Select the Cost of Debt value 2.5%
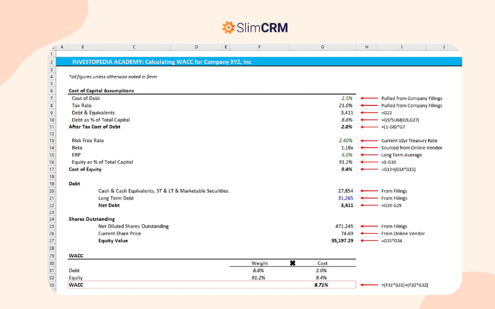 346,98
